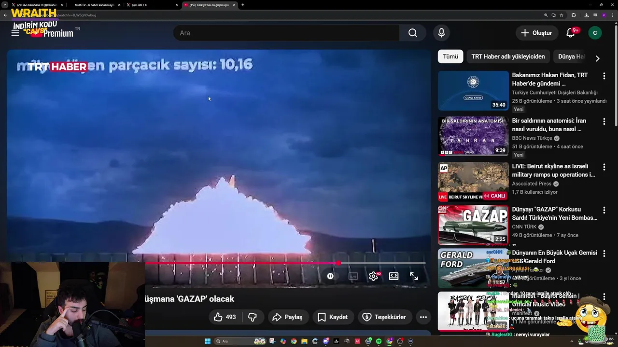The height and width of the screenshot is (347, 618).
Task: Open browser tab search dropdown
Action: (5, 5)
